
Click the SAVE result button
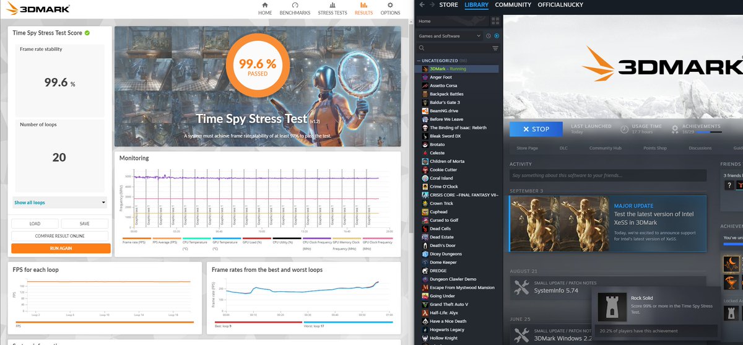[x=84, y=224]
